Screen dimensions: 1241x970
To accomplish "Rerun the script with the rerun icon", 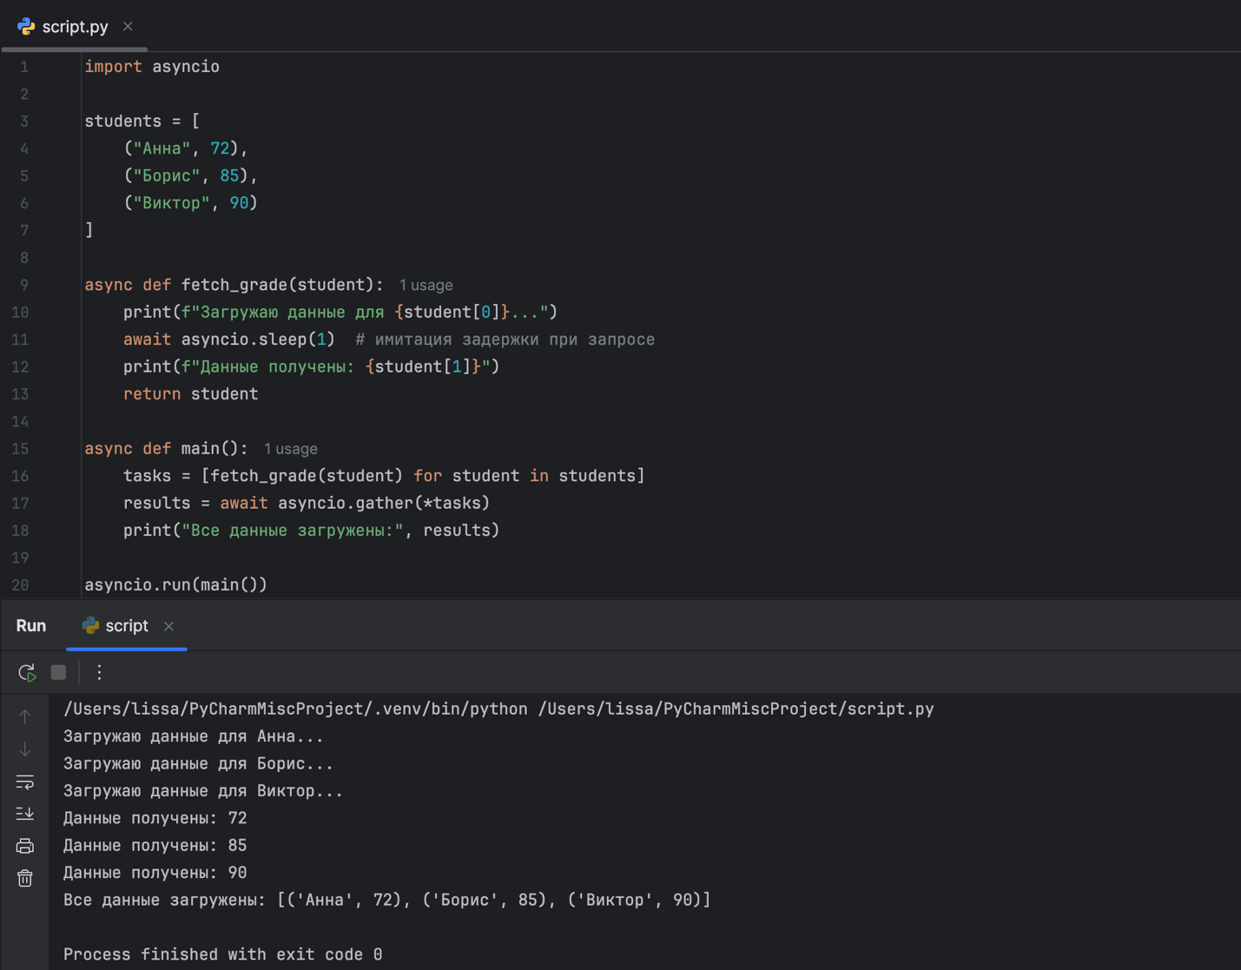I will (x=27, y=672).
